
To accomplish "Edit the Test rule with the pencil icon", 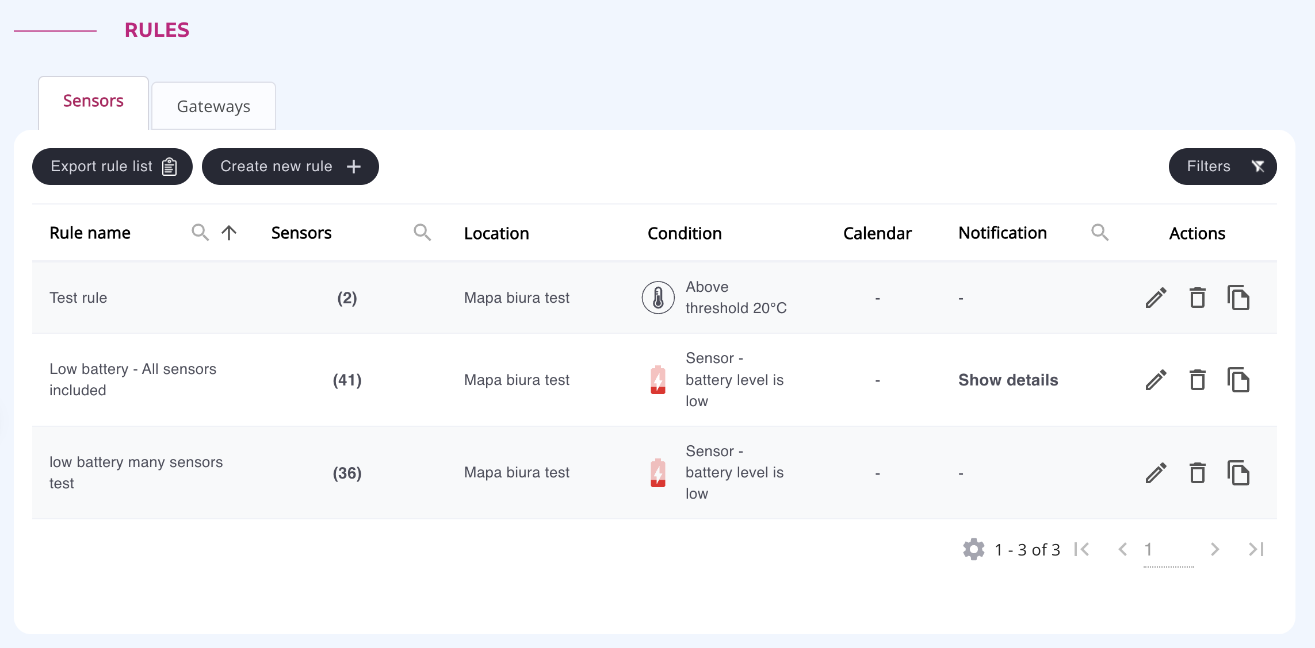I will (x=1156, y=298).
